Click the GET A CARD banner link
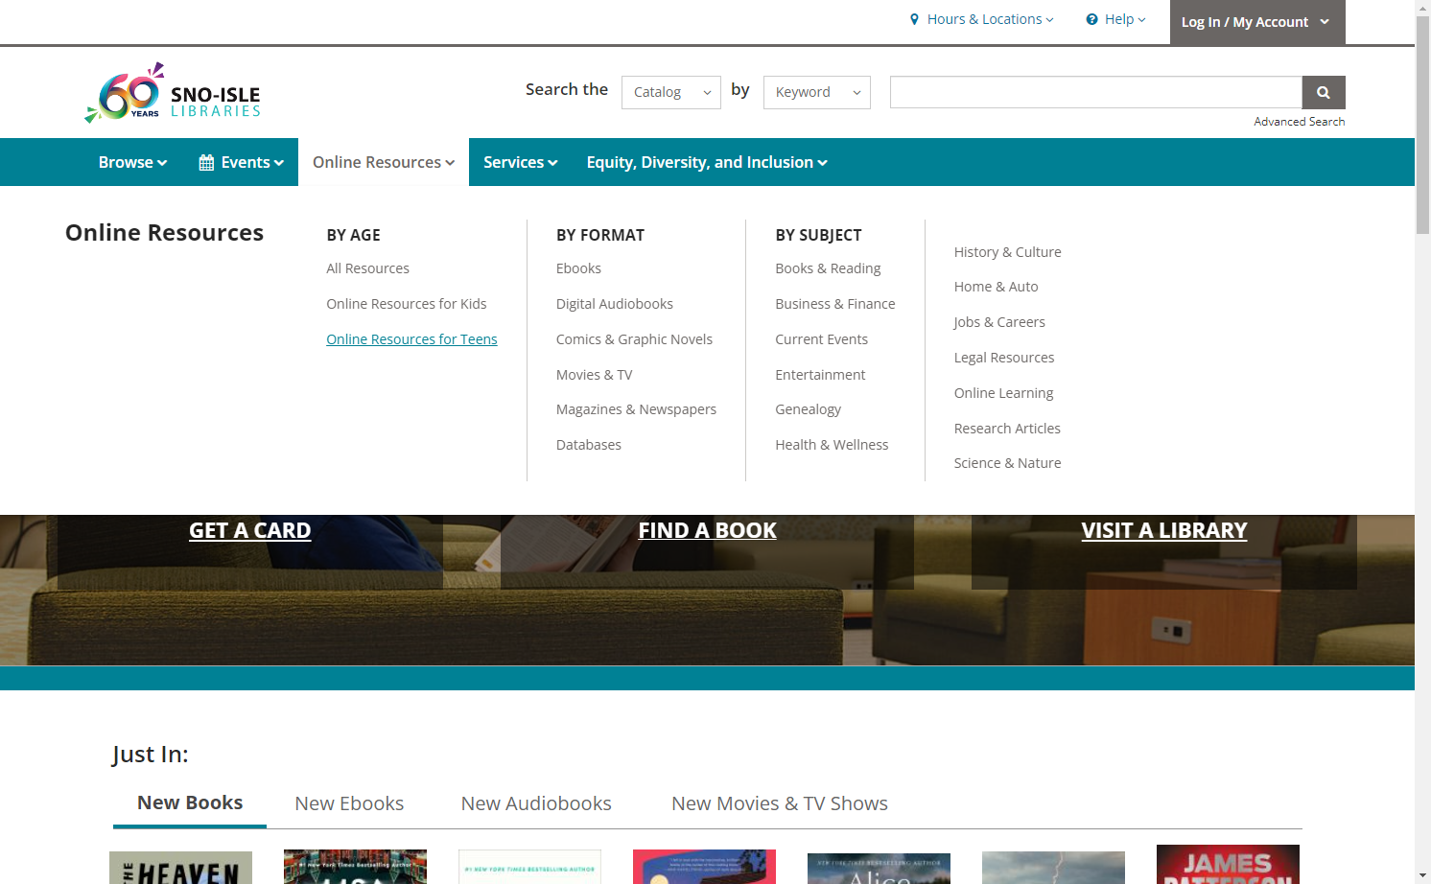The height and width of the screenshot is (884, 1431). pos(250,530)
